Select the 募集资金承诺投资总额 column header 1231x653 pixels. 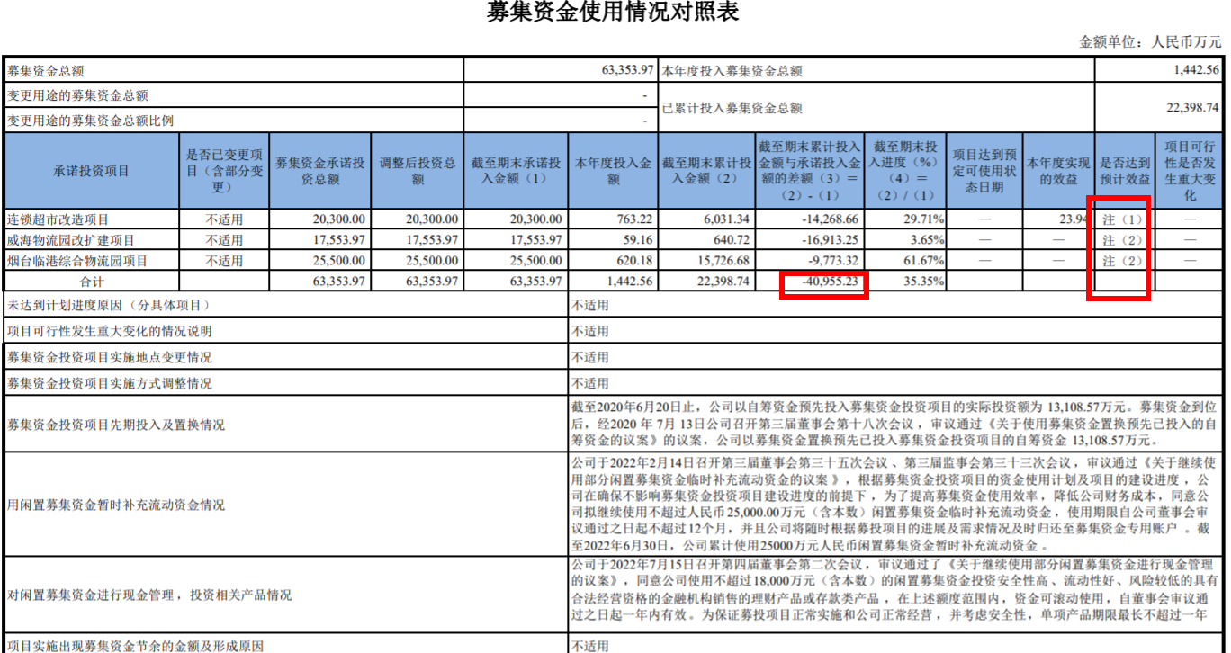click(320, 171)
